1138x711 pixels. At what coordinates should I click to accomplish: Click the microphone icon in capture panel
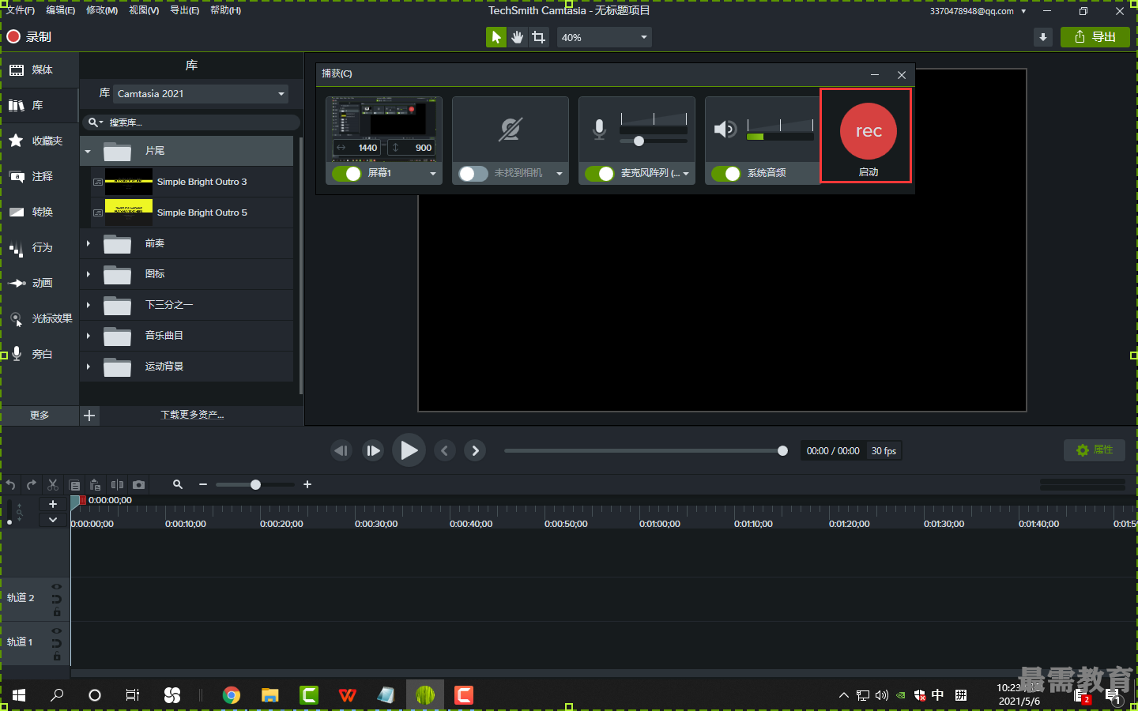[x=600, y=129]
